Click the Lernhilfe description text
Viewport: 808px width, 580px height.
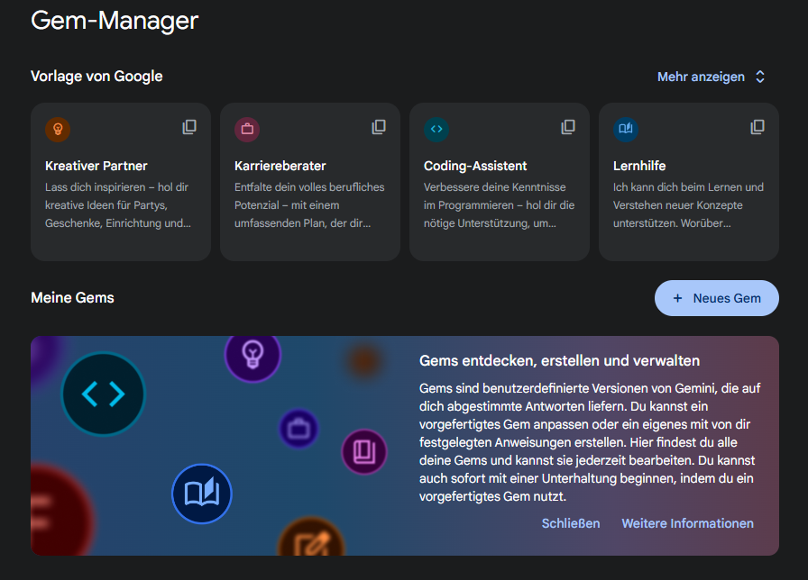click(688, 204)
